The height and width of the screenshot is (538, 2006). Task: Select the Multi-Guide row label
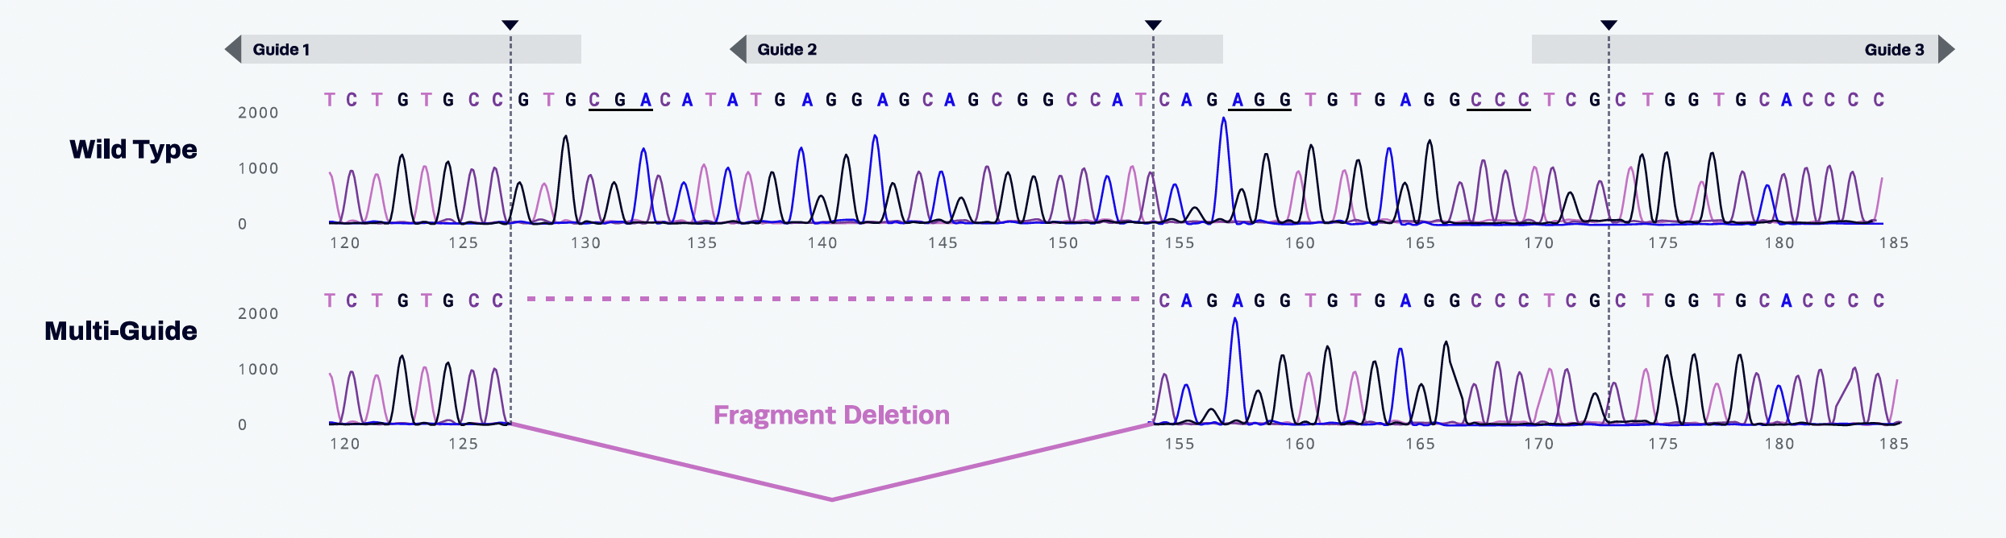tap(121, 331)
